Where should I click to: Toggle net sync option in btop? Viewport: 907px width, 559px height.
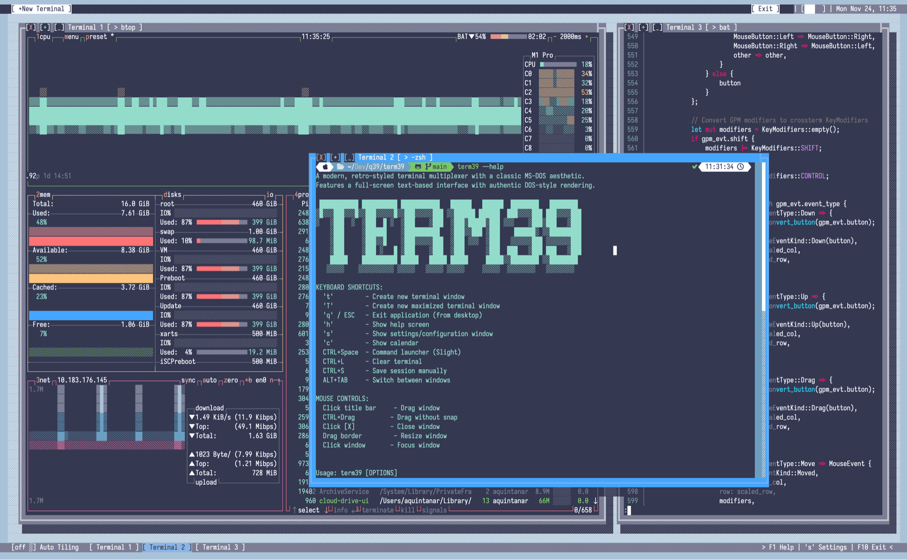point(188,380)
